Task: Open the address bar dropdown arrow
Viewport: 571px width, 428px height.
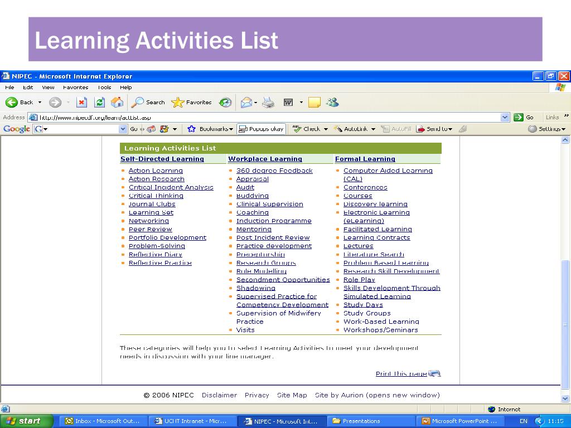Action: pyautogui.click(x=505, y=117)
